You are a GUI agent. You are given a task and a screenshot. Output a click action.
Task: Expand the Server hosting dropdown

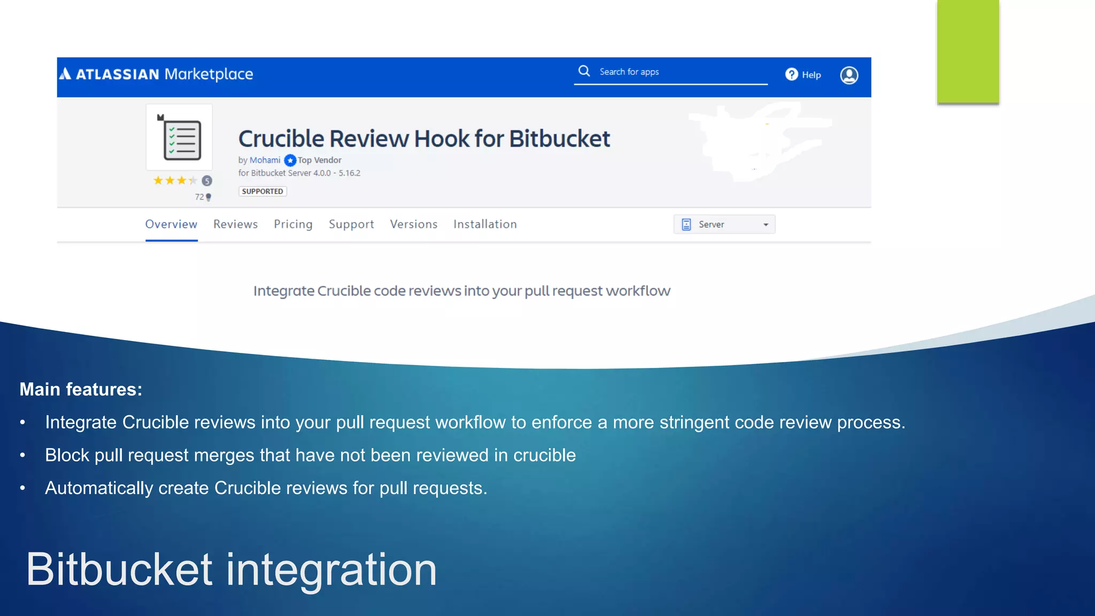[x=724, y=225]
